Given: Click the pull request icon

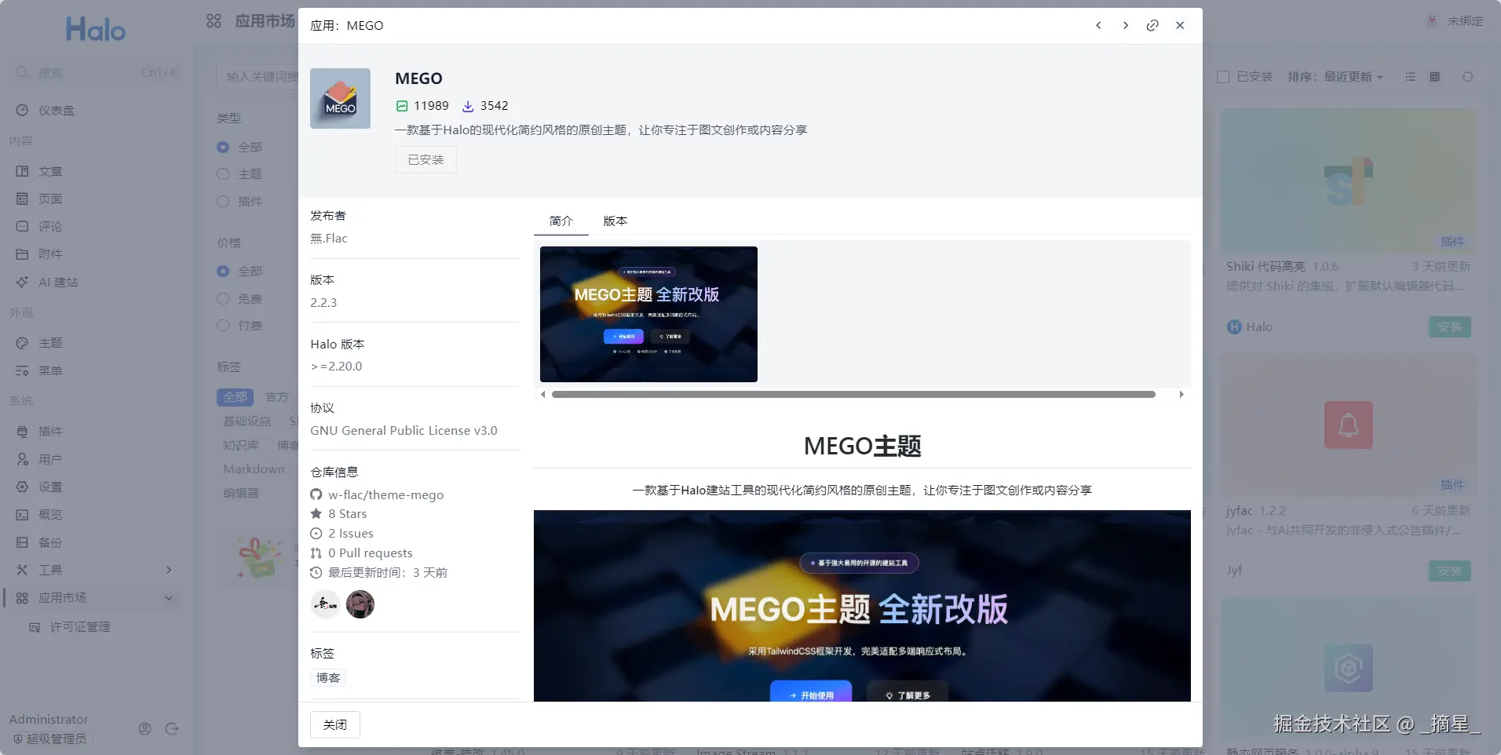Looking at the screenshot, I should (316, 553).
